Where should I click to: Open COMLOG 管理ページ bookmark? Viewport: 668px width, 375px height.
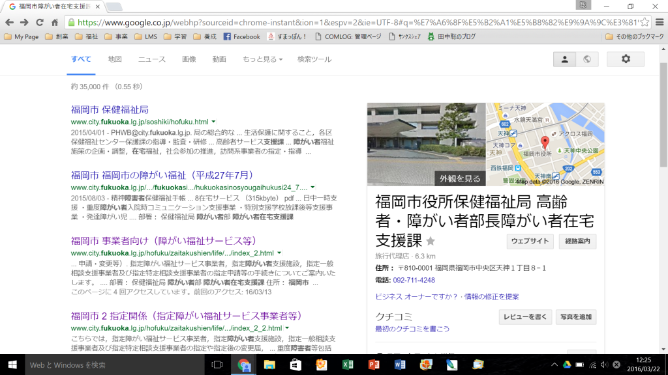348,37
